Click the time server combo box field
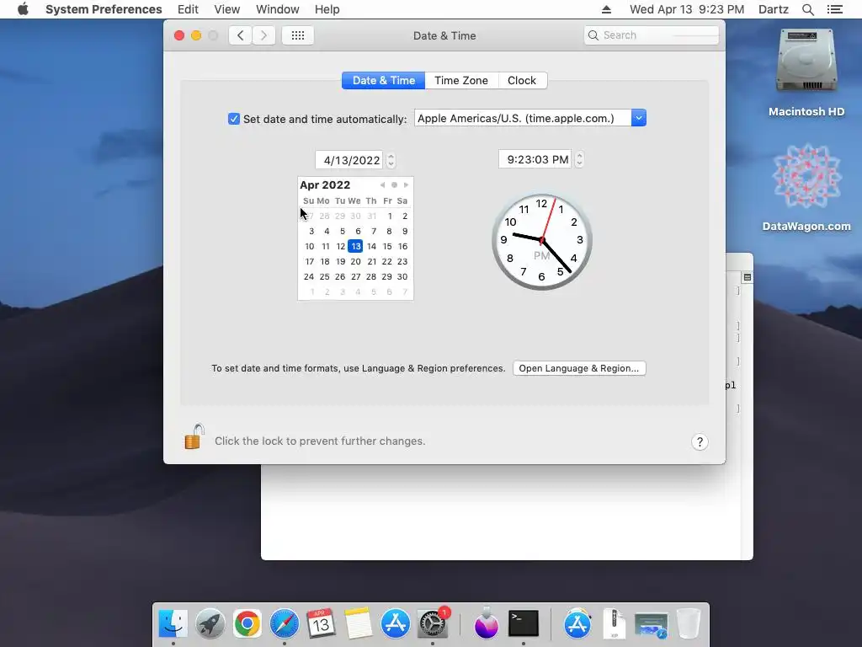862x647 pixels. [x=522, y=118]
